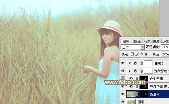Close the 图层 panel tab with X
The image size is (169, 104).
click(131, 41)
